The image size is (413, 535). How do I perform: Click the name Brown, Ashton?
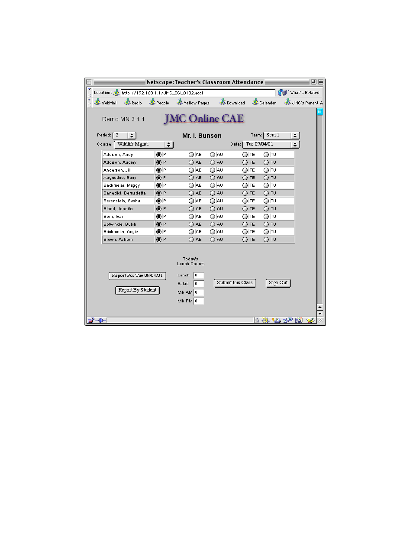[x=118, y=240]
